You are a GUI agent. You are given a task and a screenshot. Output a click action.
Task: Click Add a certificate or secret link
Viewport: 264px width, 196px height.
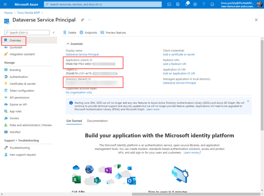point(179,54)
